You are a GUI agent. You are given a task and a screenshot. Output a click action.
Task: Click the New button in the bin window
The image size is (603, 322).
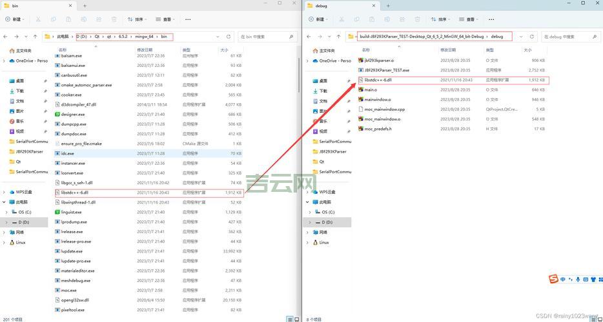point(15,19)
